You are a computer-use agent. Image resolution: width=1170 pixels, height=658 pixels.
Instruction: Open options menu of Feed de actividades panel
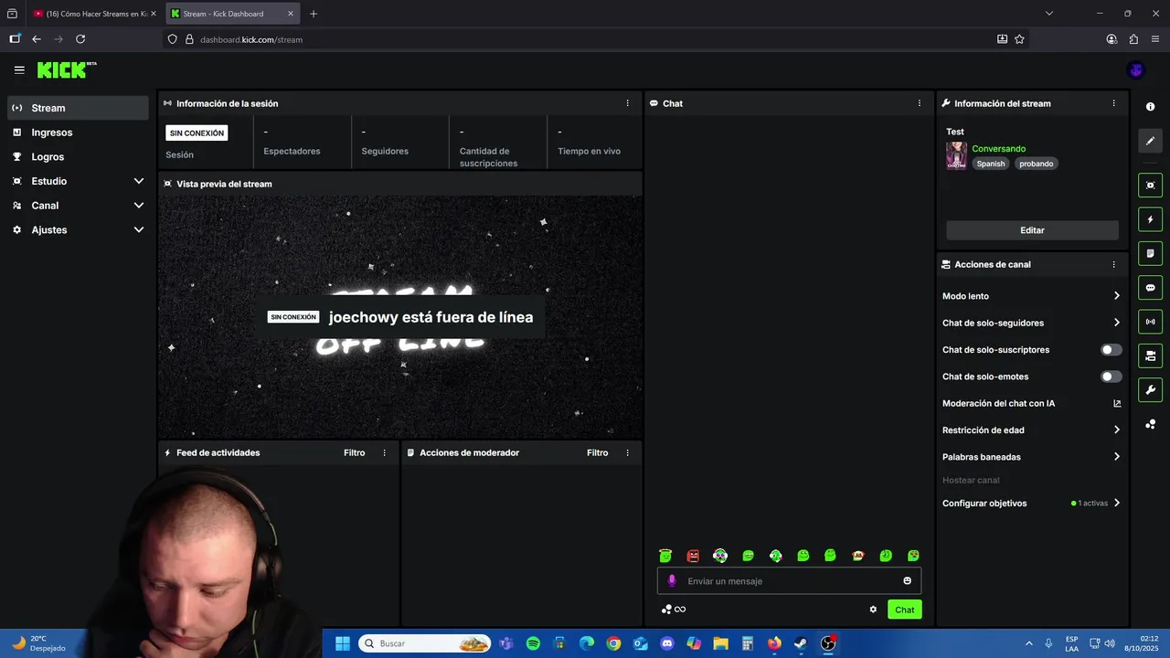click(x=384, y=452)
